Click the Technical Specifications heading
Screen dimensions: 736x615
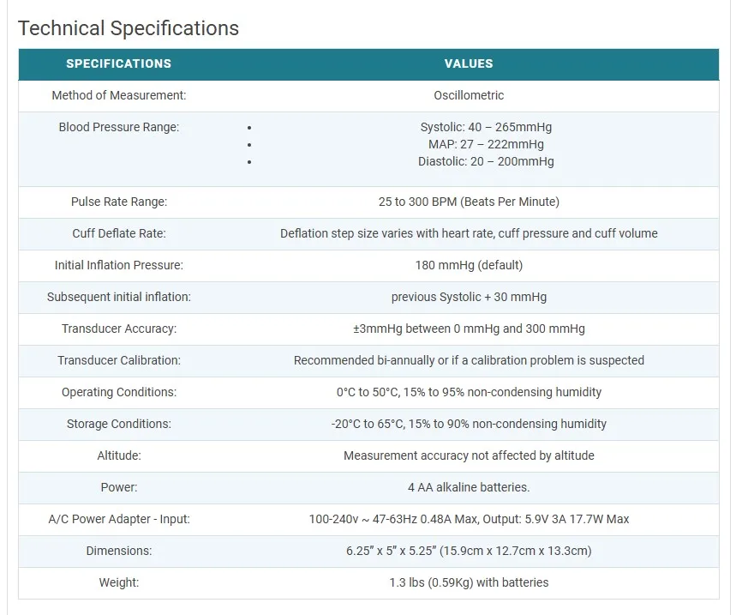(x=129, y=28)
